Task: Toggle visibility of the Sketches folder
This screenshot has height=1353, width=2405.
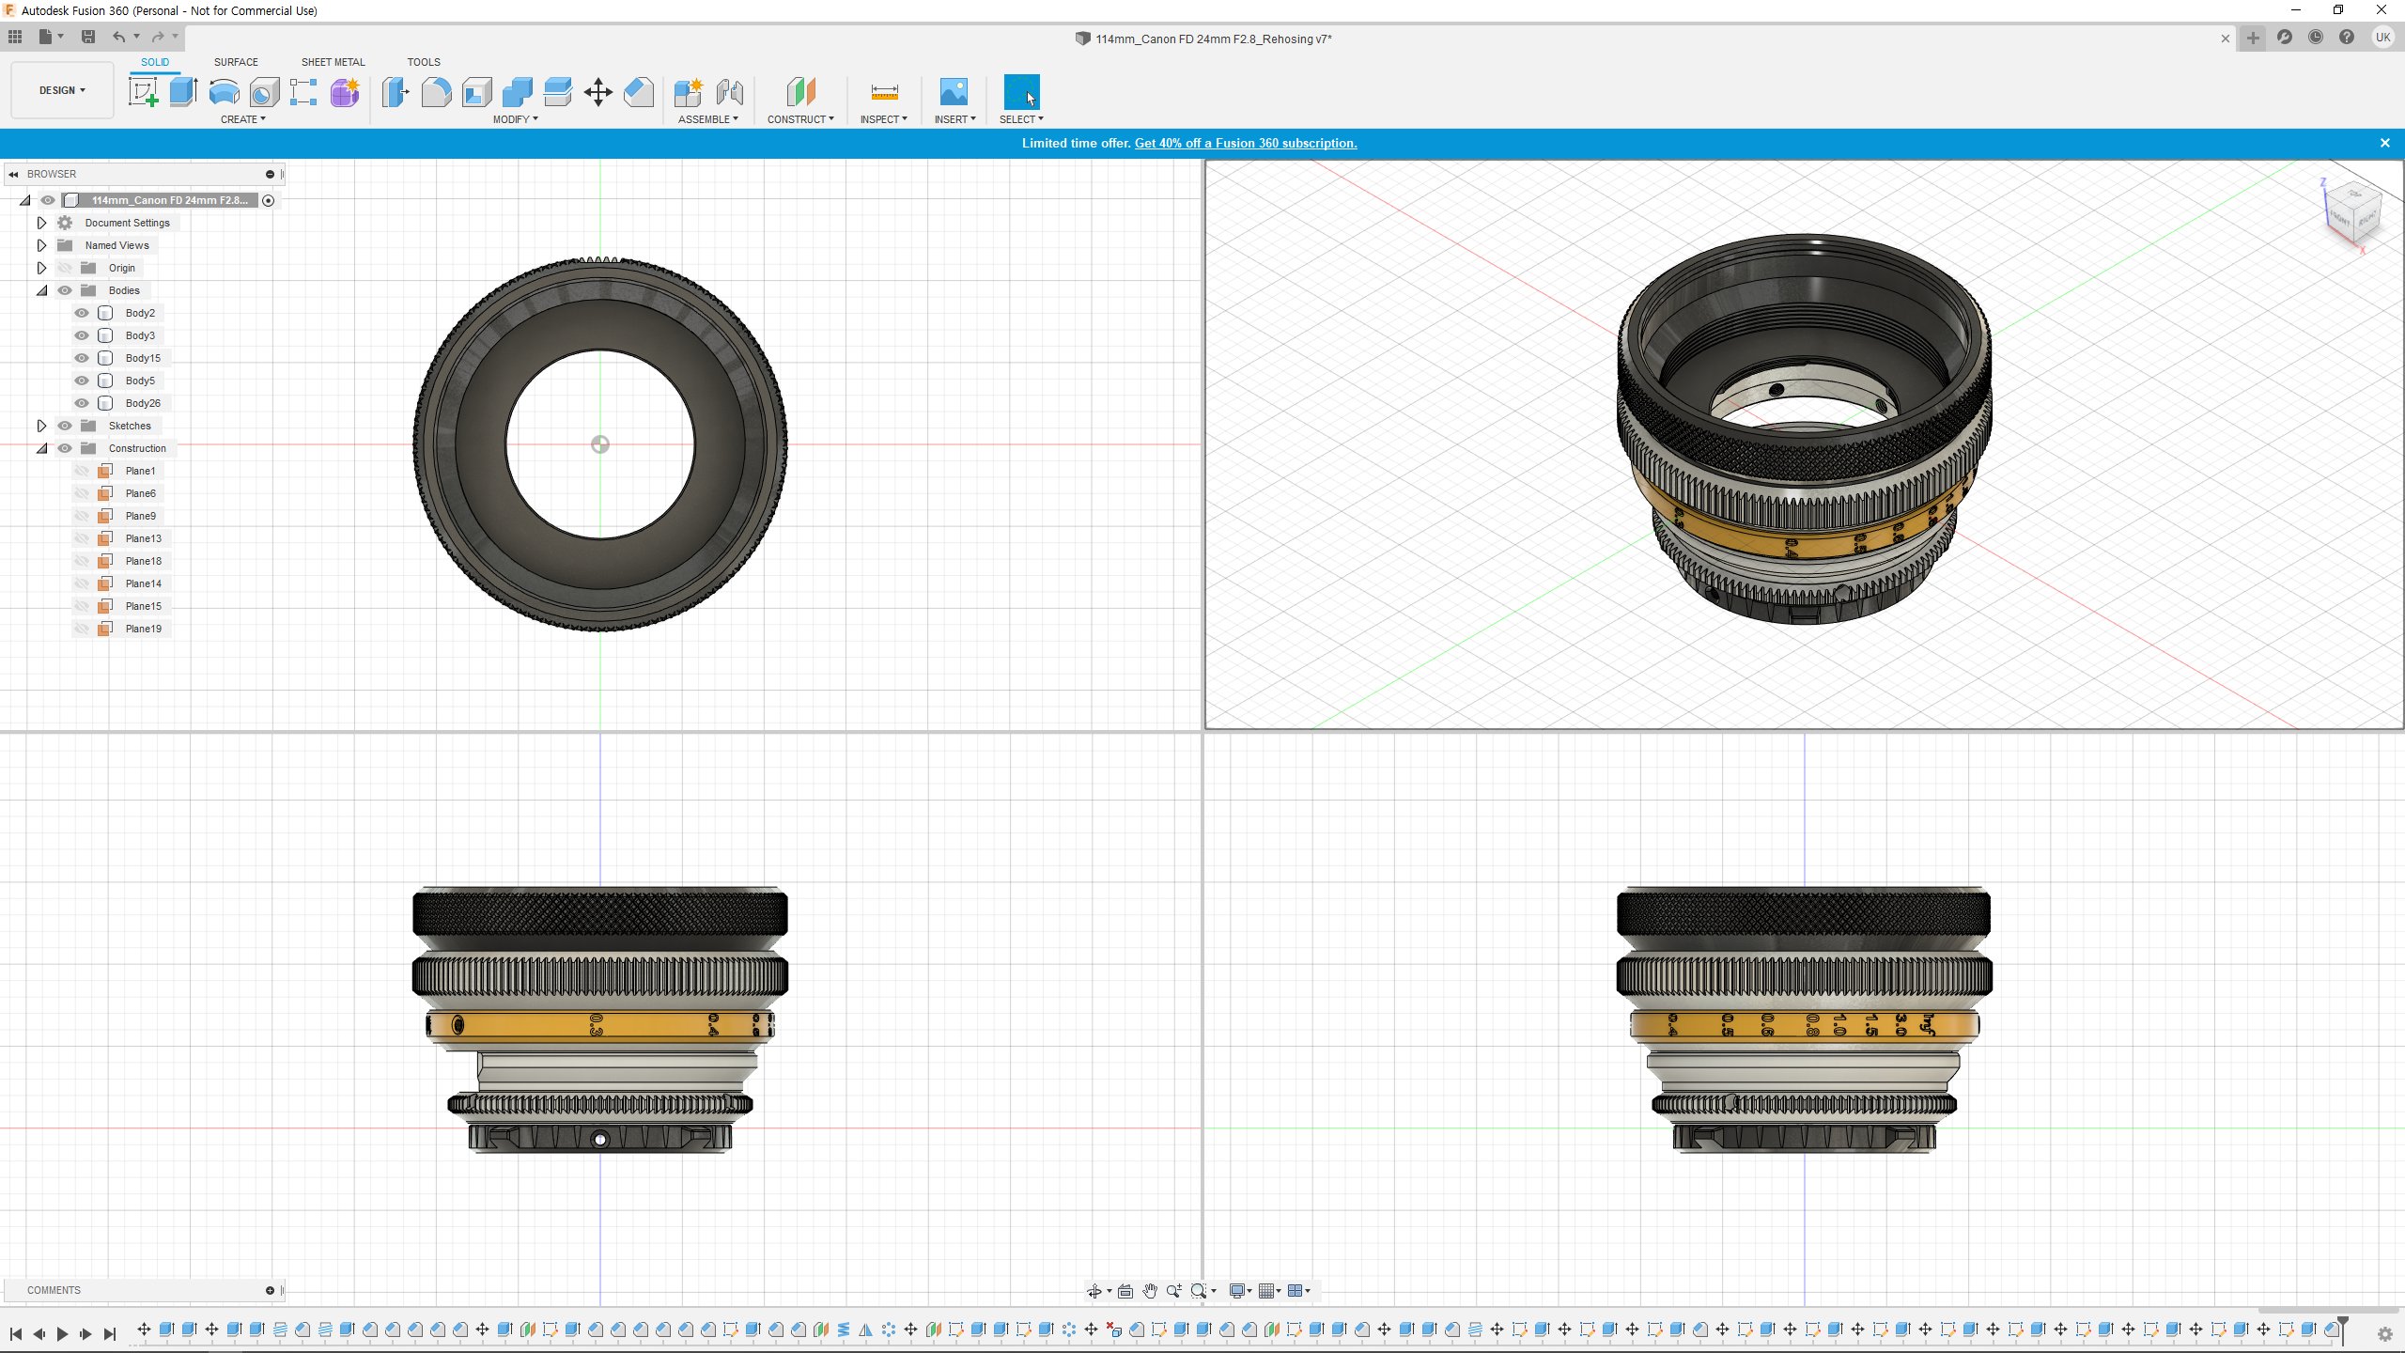Action: (65, 426)
